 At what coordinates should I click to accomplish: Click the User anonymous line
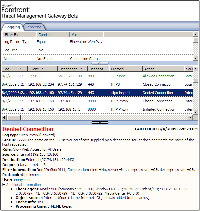(17, 180)
